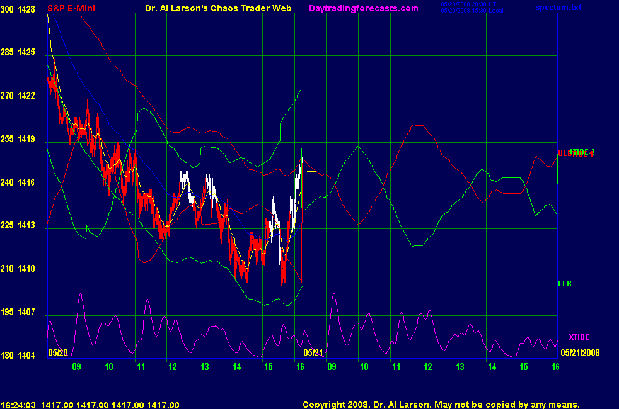Click the 16:24:03 timestamp in status line
Screen dimensions: 619x409
point(17,405)
